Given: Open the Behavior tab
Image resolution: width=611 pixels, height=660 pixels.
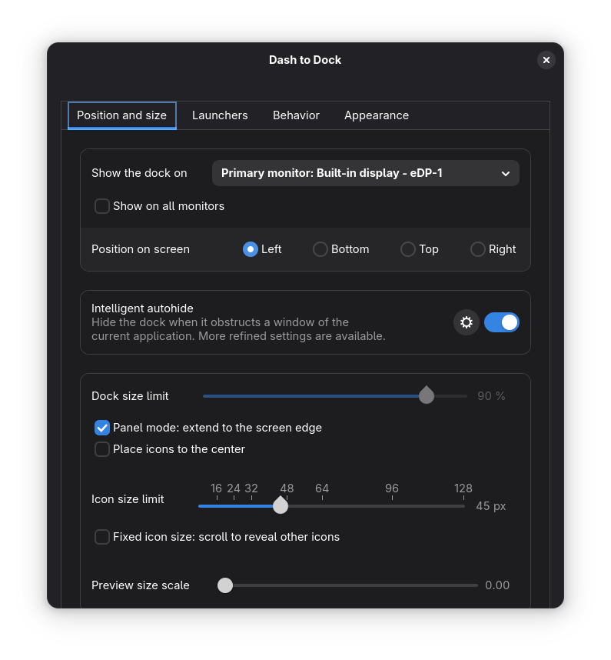Looking at the screenshot, I should pyautogui.click(x=296, y=115).
